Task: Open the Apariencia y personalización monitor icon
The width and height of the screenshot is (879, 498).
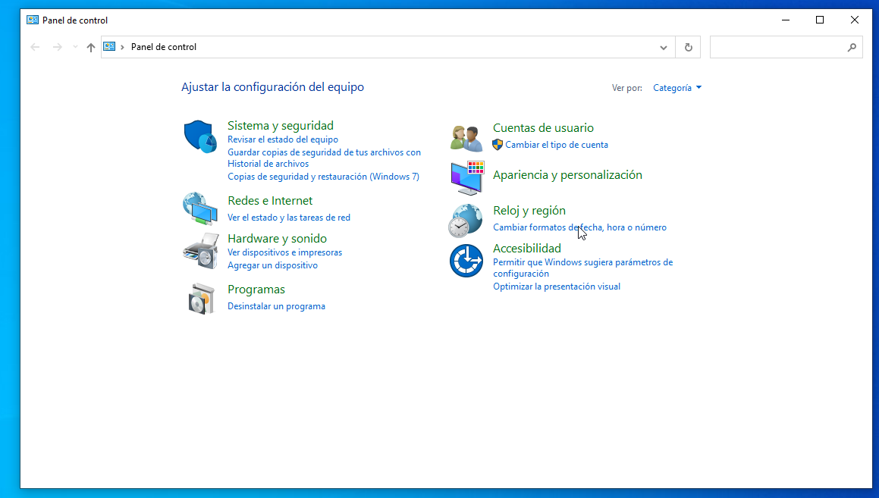Action: click(x=467, y=178)
